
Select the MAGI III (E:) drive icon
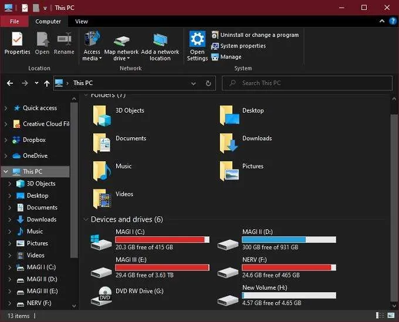pos(101,272)
